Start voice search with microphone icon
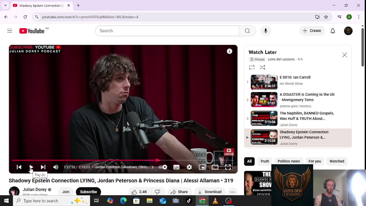 [x=266, y=31]
